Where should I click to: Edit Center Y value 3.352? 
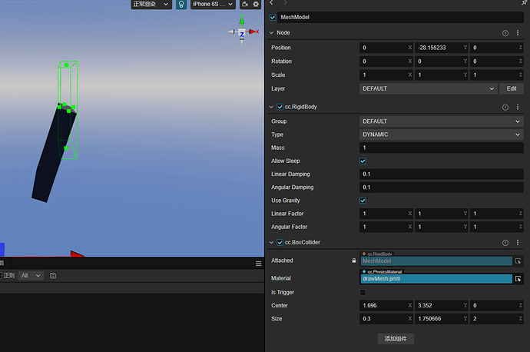coord(441,305)
